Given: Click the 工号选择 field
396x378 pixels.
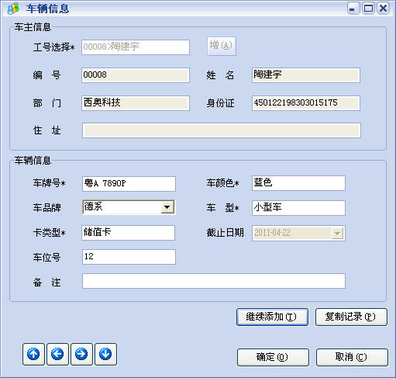Looking at the screenshot, I should [x=136, y=47].
